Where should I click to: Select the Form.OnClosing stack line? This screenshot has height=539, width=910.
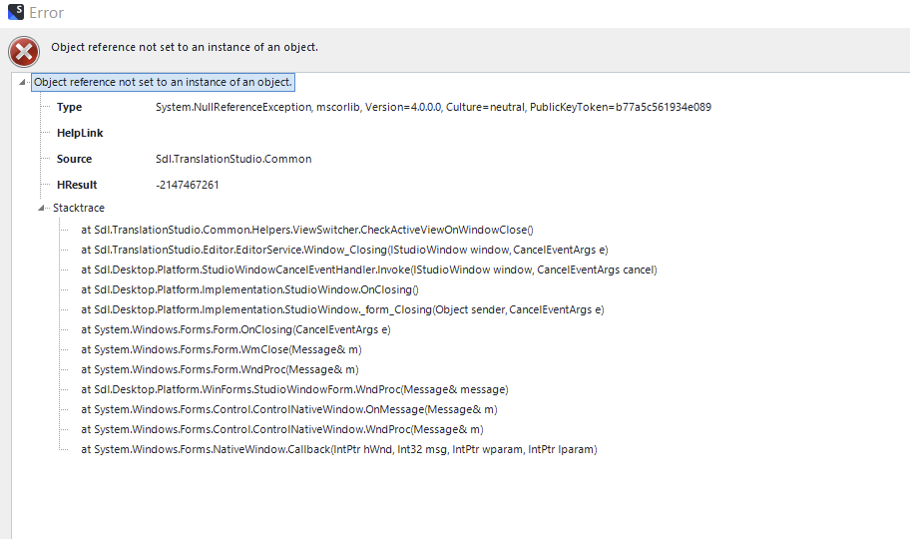click(x=235, y=329)
